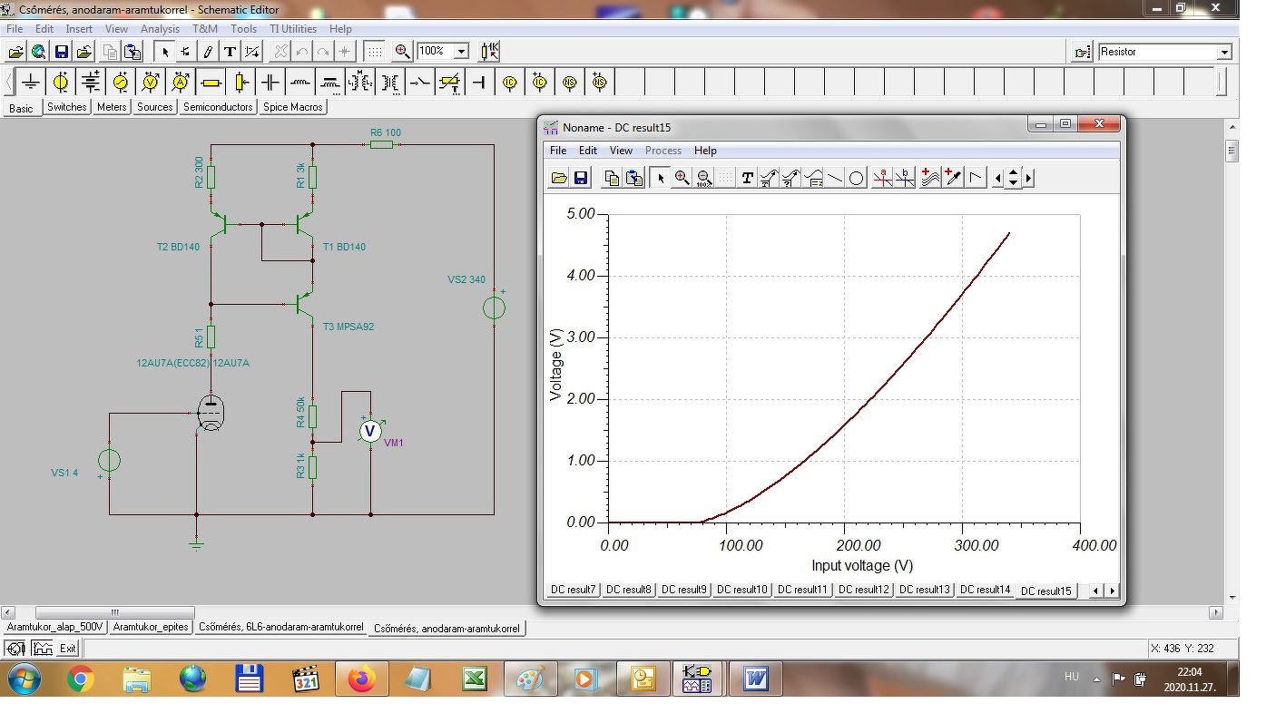Open the 100% zoom level dropdown
This screenshot has height=713, width=1276.
(x=461, y=52)
